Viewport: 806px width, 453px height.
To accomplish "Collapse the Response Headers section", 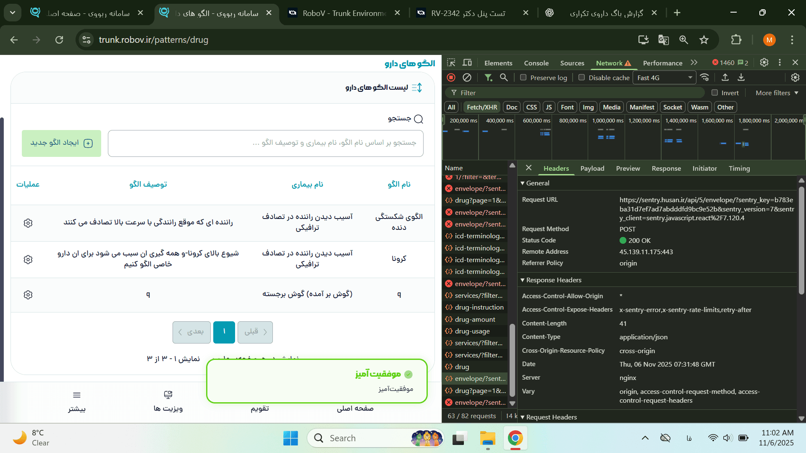I will pos(523,280).
